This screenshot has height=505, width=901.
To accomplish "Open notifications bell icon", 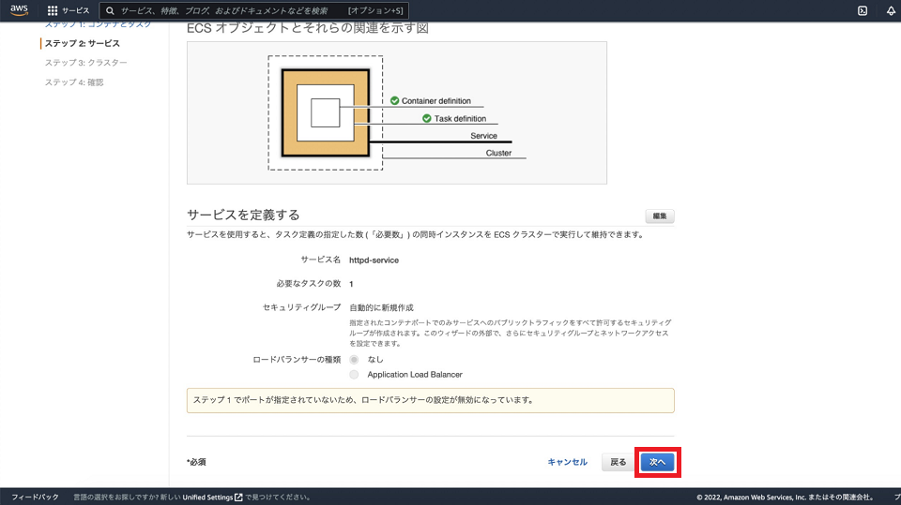I will click(x=891, y=10).
